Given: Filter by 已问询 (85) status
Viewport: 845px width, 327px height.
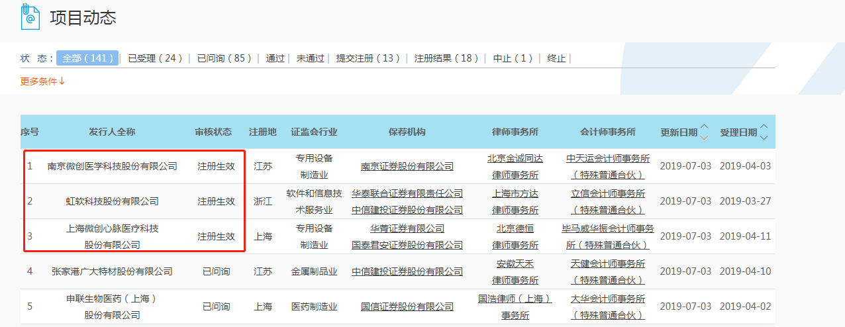Looking at the screenshot, I should coord(224,58).
